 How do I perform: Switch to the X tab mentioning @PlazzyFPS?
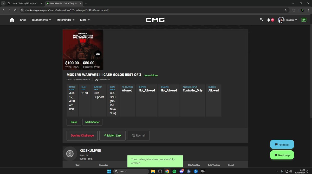click(25, 3)
